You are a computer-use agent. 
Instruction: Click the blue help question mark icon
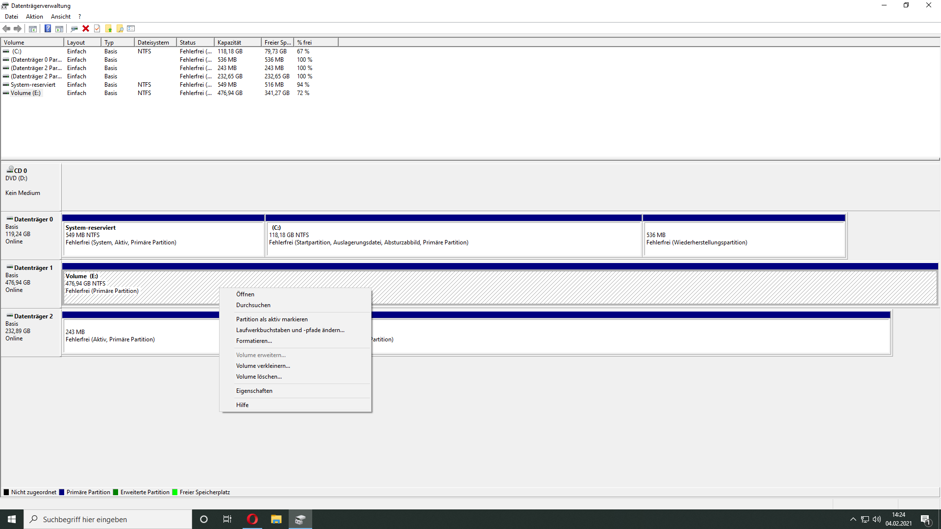pos(48,28)
